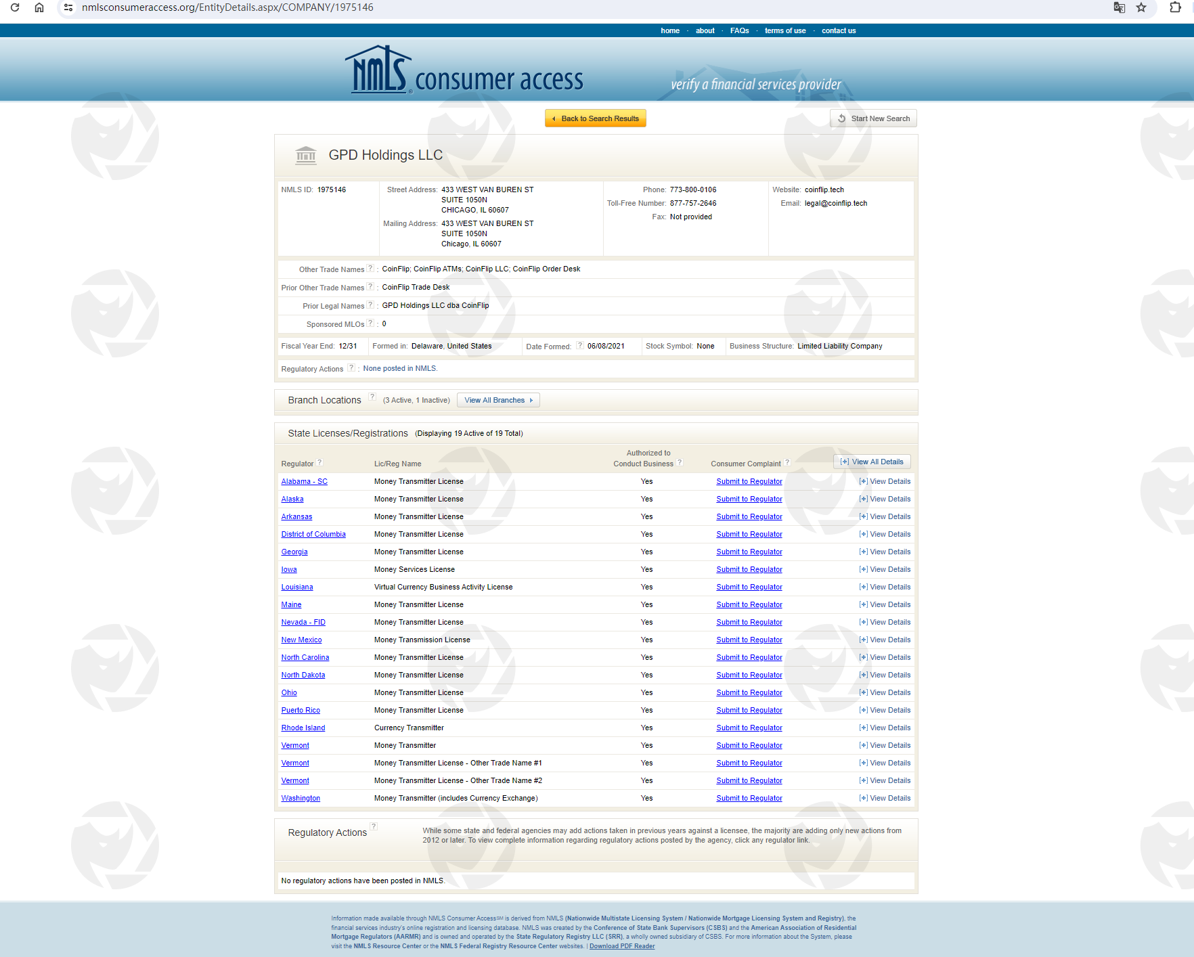Click the help icon beside Other Trade Names
Viewport: 1194px width, 957px height.
(x=370, y=269)
